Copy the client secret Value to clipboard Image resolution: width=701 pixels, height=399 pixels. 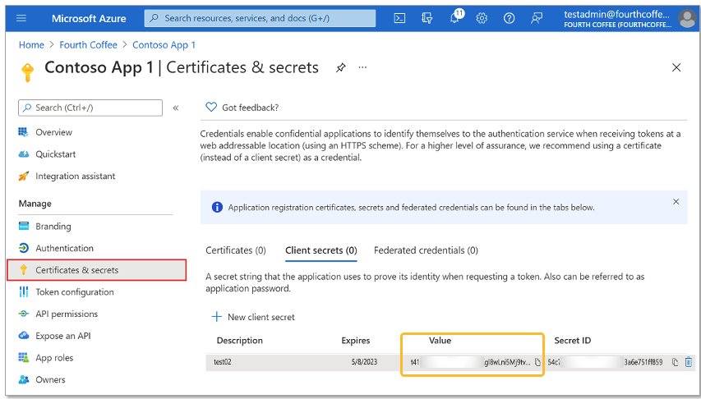[537, 362]
